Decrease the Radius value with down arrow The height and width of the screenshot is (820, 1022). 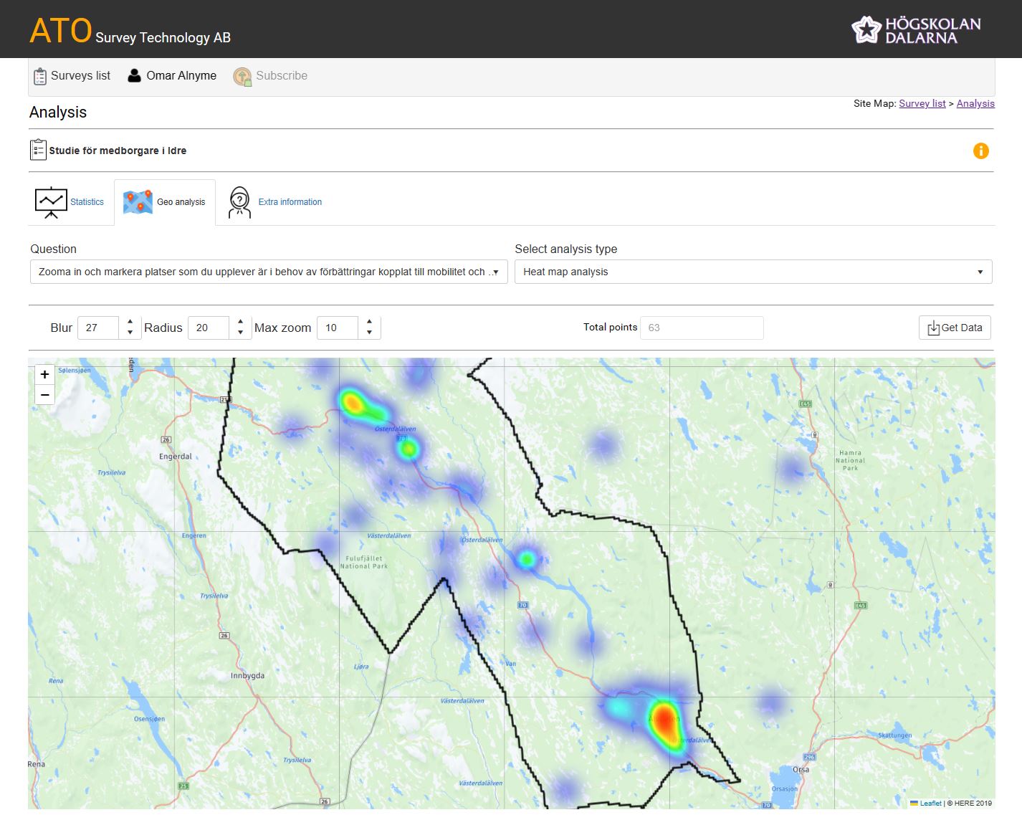pos(240,333)
